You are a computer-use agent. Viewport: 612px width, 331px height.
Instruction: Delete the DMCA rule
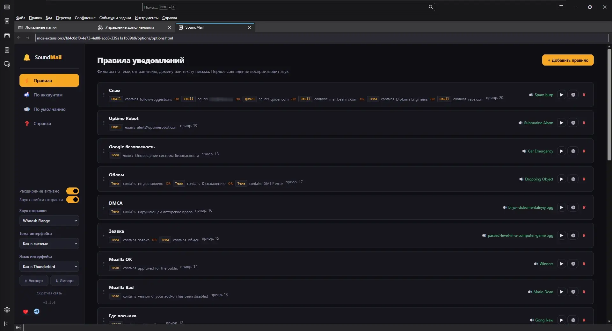click(584, 208)
